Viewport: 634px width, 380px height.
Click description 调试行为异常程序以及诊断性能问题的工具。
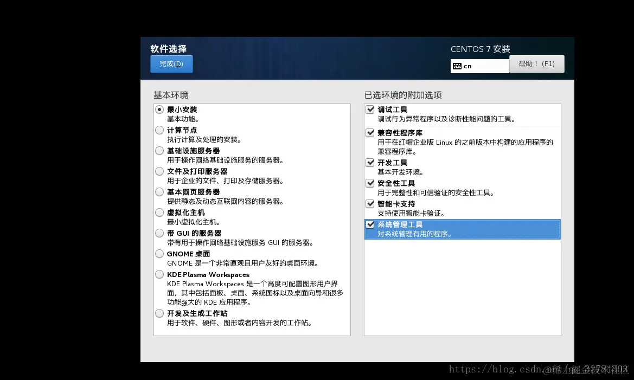pos(447,119)
